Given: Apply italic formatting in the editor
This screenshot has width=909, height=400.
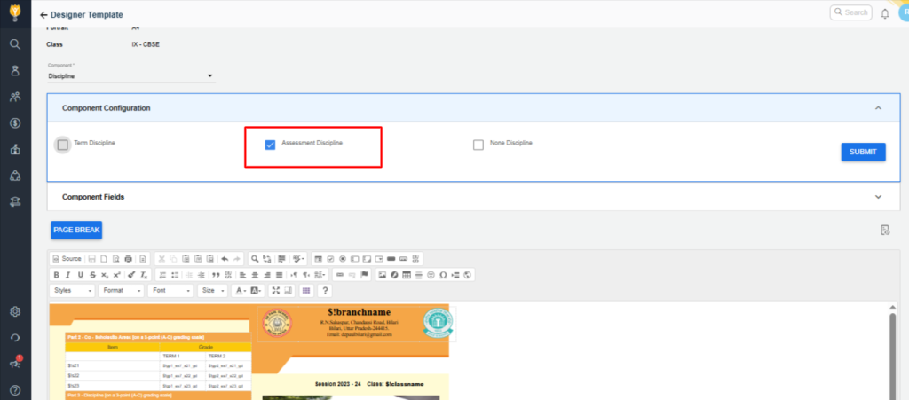Looking at the screenshot, I should click(x=67, y=275).
